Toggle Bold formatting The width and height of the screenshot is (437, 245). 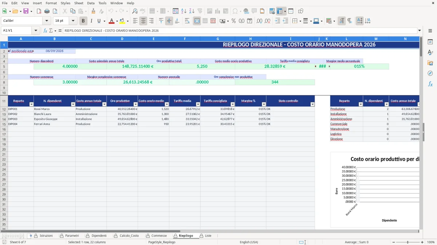[x=83, y=21]
